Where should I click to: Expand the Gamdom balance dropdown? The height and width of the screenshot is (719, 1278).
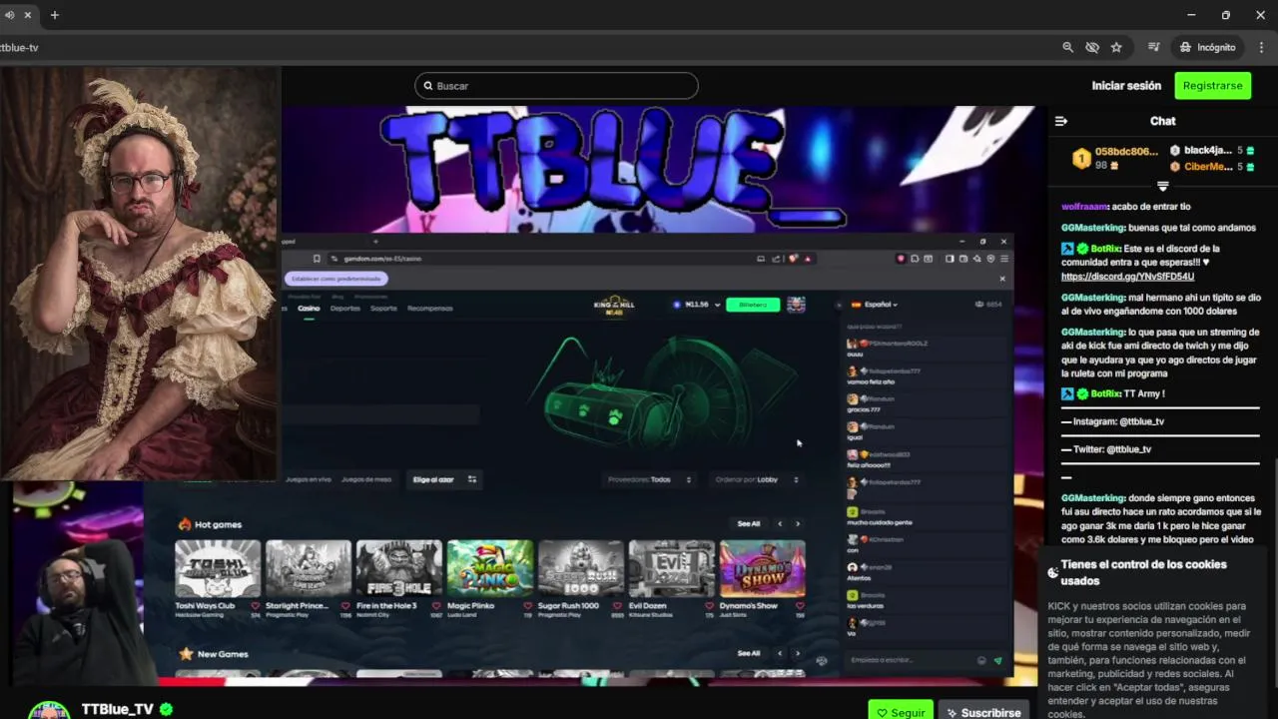[x=717, y=305]
